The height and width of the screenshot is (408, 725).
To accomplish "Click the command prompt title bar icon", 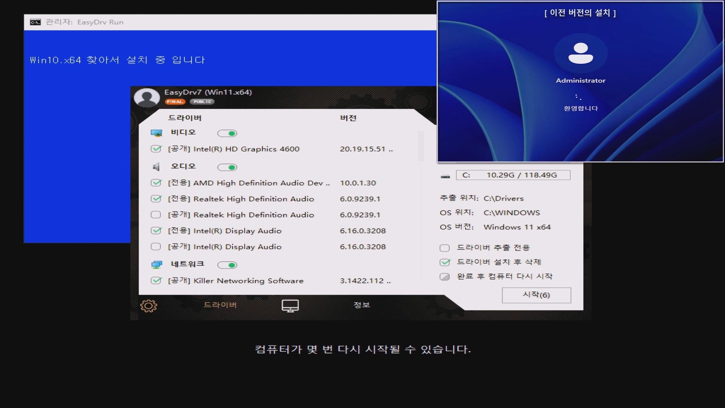I will (x=35, y=22).
